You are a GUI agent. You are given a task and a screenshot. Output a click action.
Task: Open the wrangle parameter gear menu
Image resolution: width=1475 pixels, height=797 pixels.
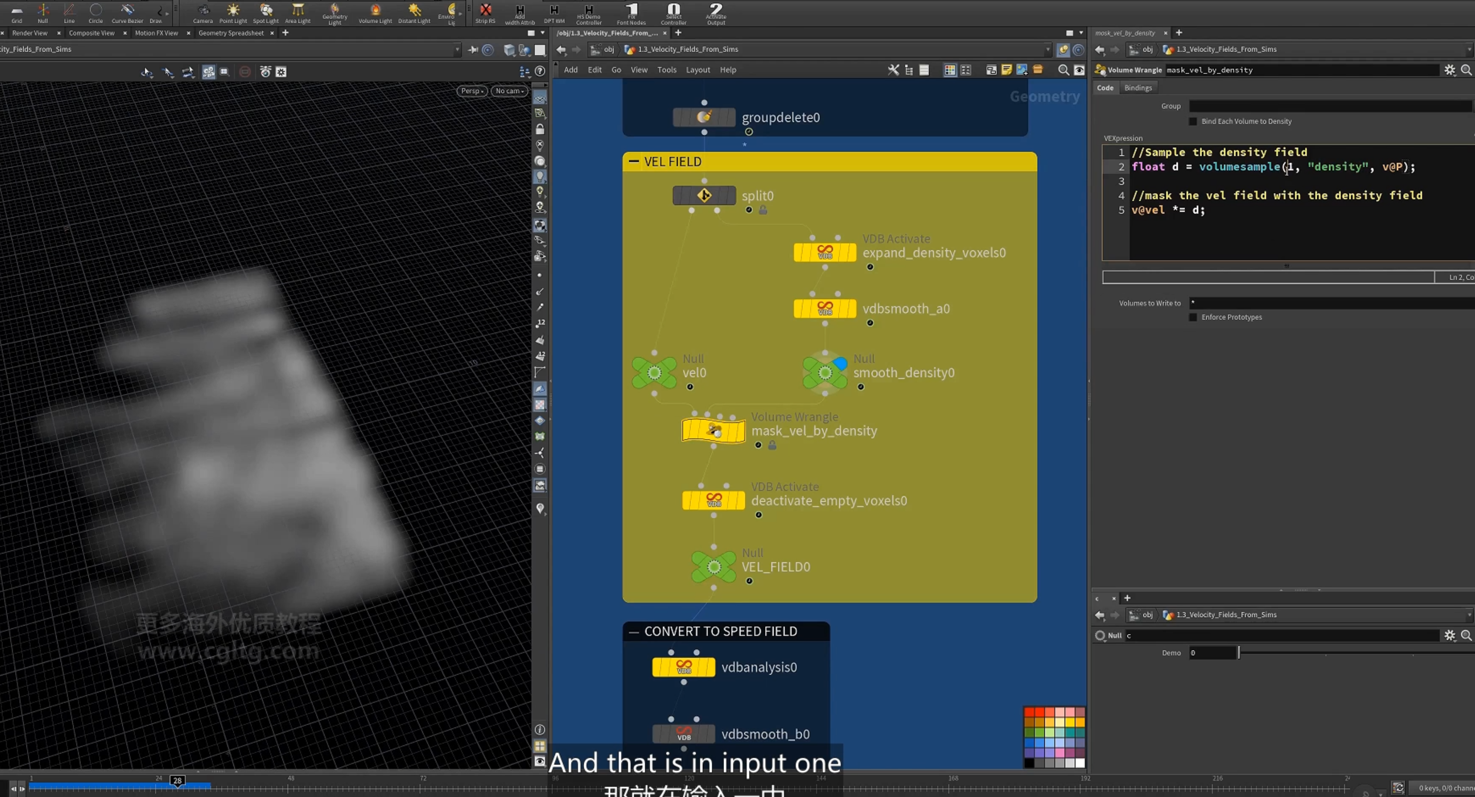point(1449,70)
